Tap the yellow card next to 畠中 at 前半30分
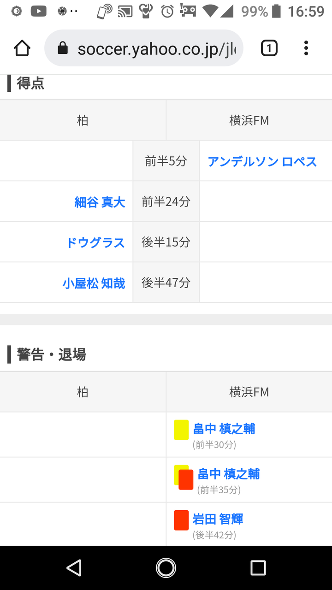 181,430
